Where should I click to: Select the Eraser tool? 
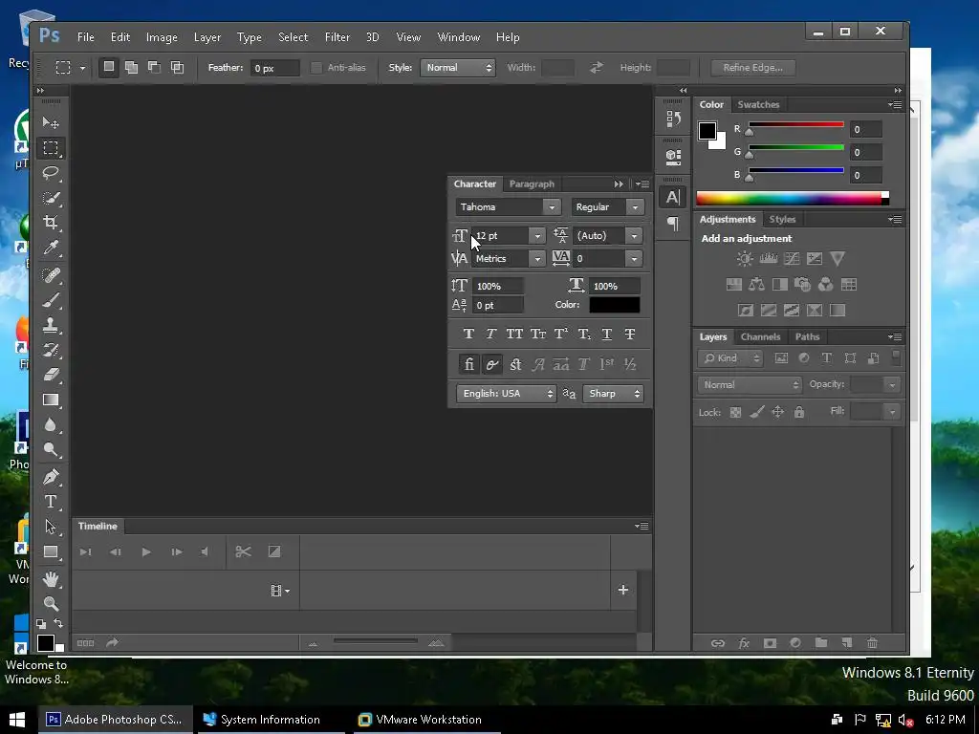[51, 375]
